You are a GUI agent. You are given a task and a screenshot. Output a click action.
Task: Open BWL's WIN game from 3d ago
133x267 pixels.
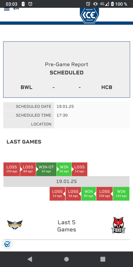coord(64,169)
